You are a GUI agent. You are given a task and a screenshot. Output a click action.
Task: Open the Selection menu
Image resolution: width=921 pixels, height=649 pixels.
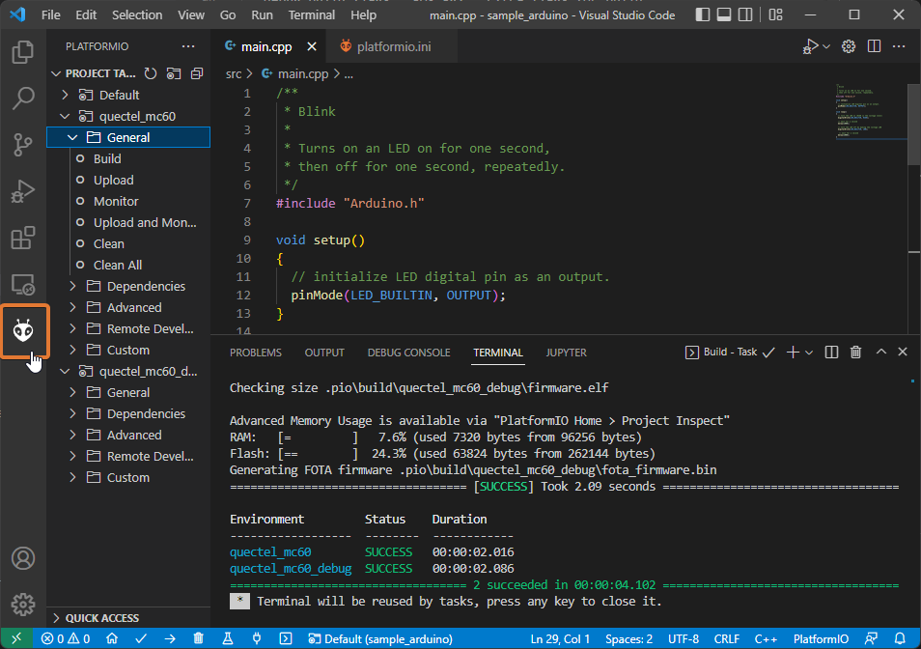pos(137,14)
